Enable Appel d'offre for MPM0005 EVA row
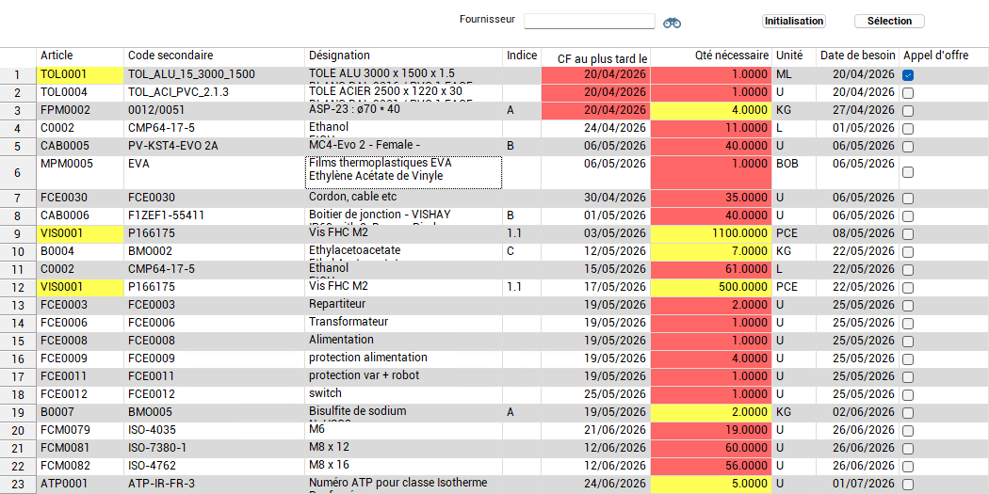The height and width of the screenshot is (494, 989). click(x=908, y=172)
